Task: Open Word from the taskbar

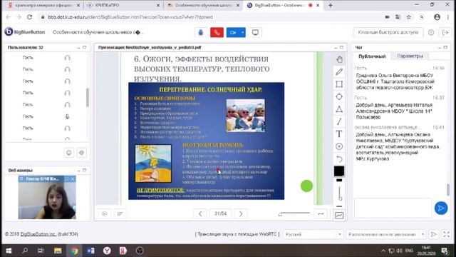Action: pyautogui.click(x=90, y=251)
